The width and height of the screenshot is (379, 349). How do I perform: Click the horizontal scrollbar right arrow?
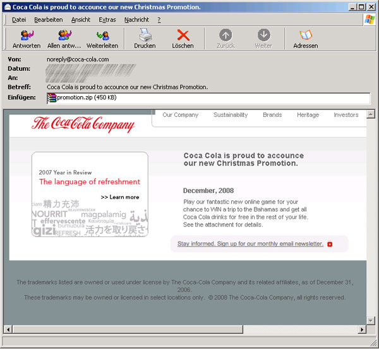[362, 329]
